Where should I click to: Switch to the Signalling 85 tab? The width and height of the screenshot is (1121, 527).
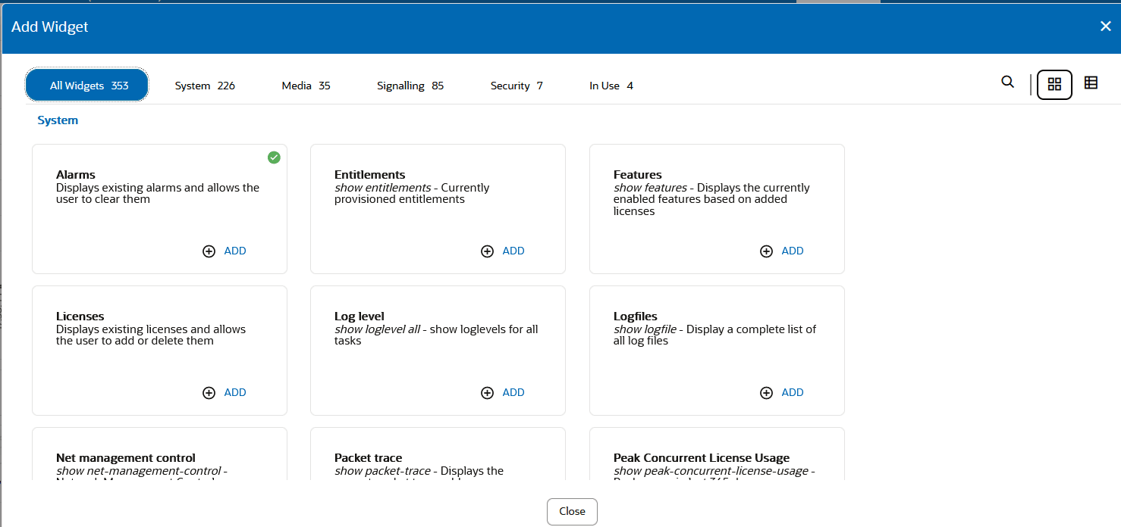pyautogui.click(x=410, y=86)
